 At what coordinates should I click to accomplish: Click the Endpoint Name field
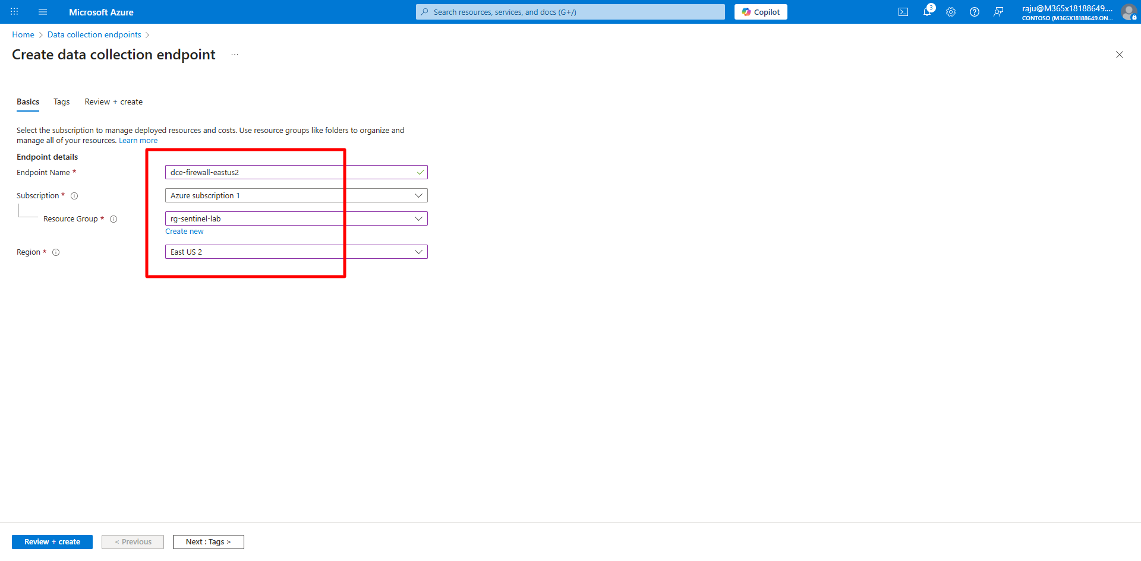[x=297, y=172]
